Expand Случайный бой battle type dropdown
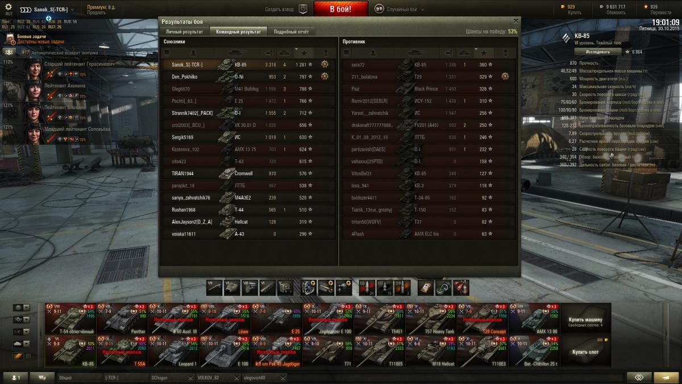This screenshot has width=682, height=384. [421, 10]
